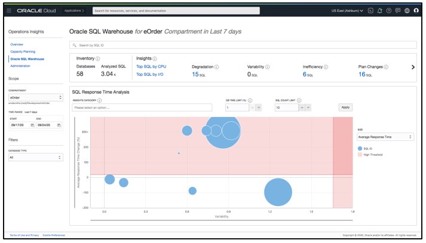Click the DB Time Limit info icon
The height and width of the screenshot is (243, 426).
pyautogui.click(x=250, y=100)
